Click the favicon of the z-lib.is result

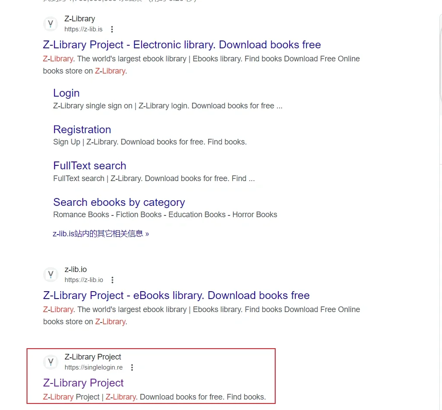[x=51, y=24]
